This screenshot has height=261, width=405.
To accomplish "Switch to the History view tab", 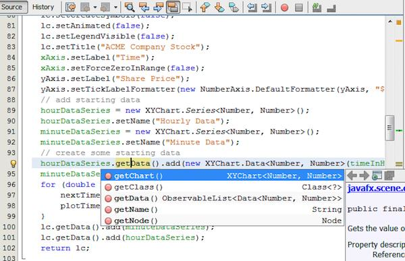I will [x=43, y=7].
